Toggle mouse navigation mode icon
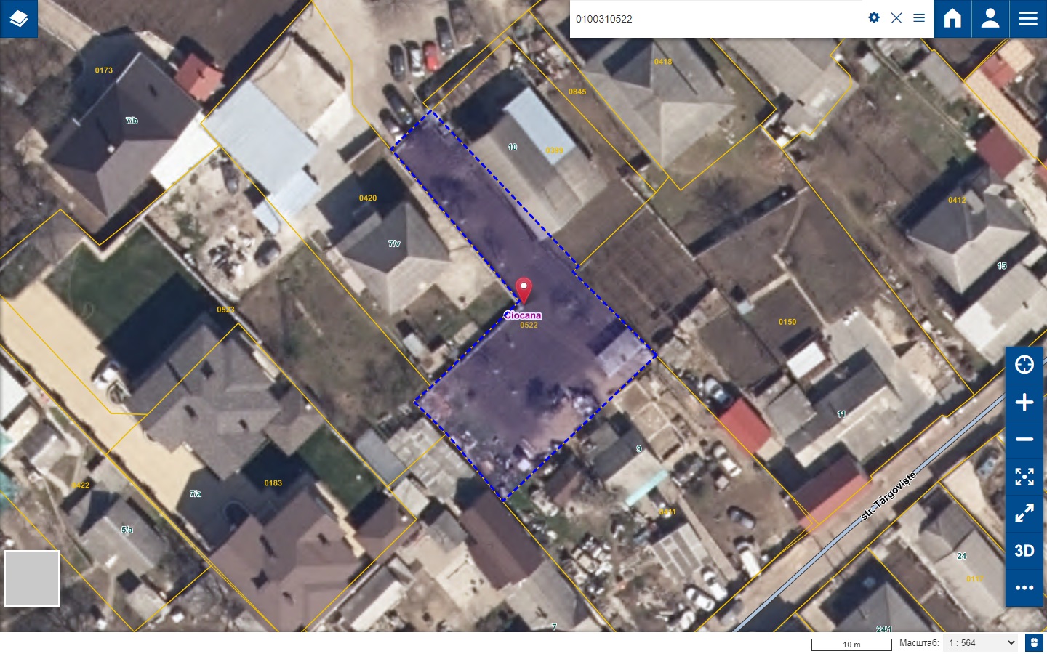 tap(1034, 643)
